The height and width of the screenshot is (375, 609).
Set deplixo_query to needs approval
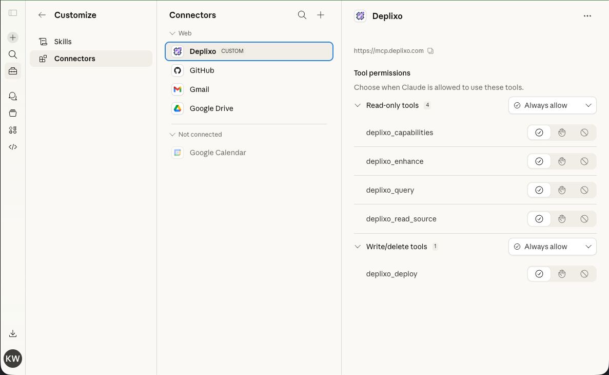(562, 190)
